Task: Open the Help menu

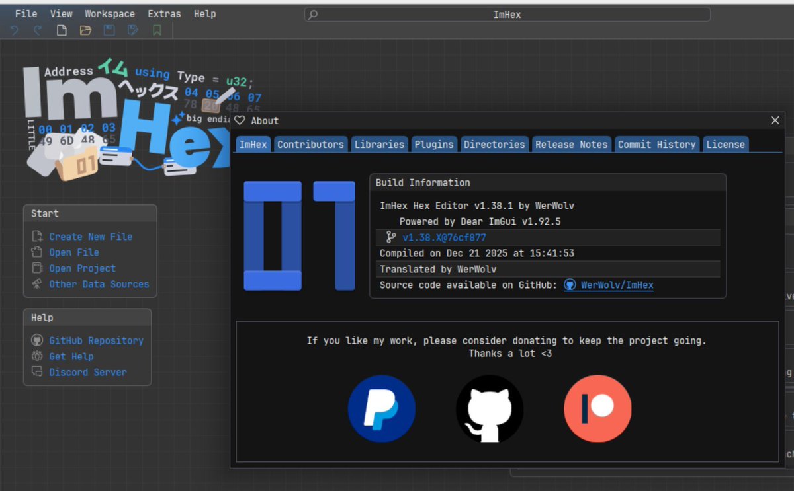Action: (x=204, y=13)
